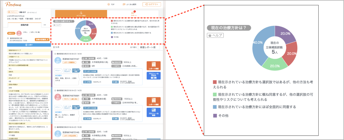Click the アカウント badge
Screen dimensions: 344x140
click(x=13, y=12)
